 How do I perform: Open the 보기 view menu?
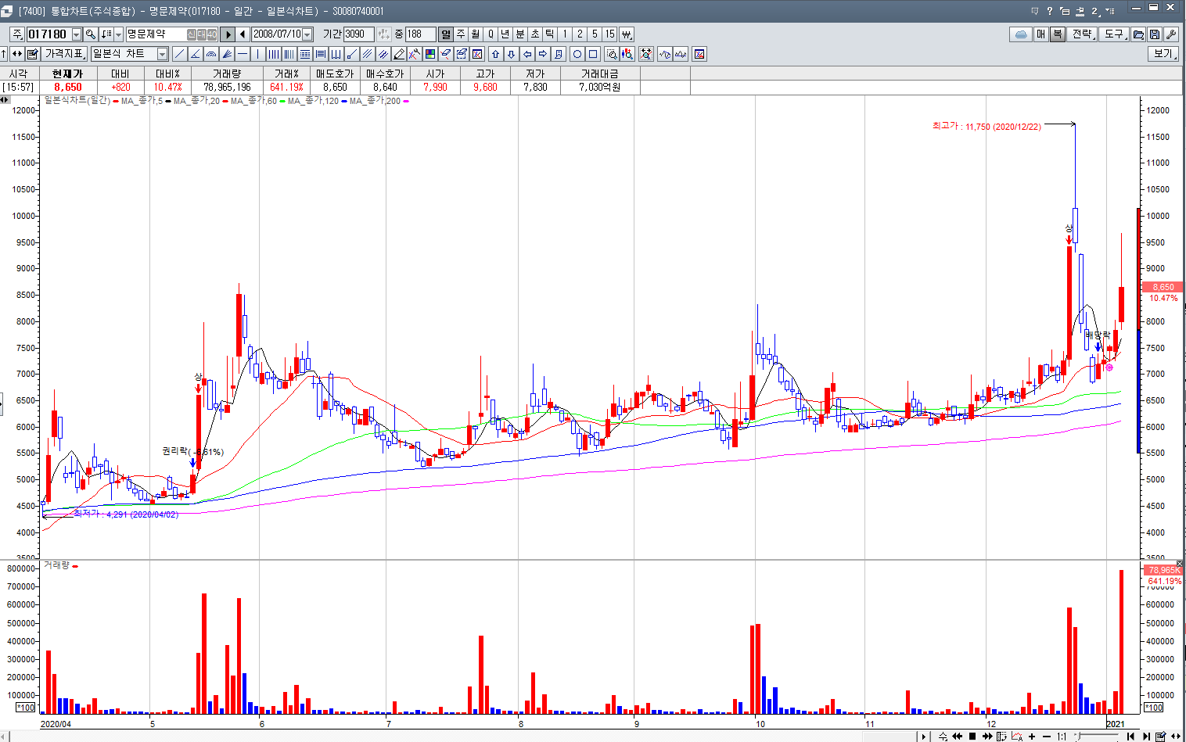pyautogui.click(x=1163, y=54)
